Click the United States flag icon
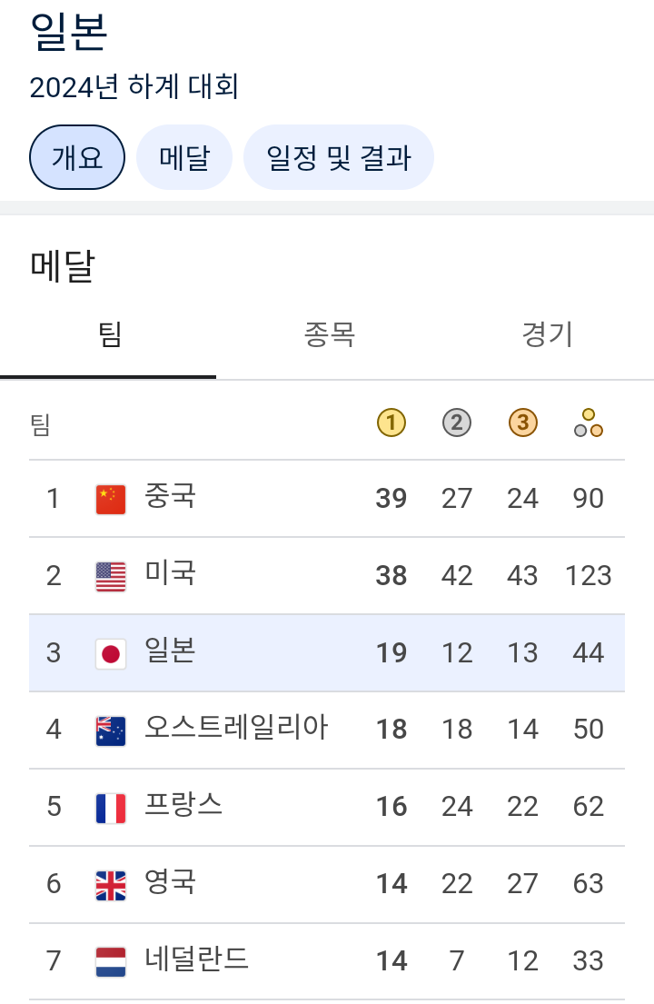This screenshot has width=654, height=1004. point(111,576)
